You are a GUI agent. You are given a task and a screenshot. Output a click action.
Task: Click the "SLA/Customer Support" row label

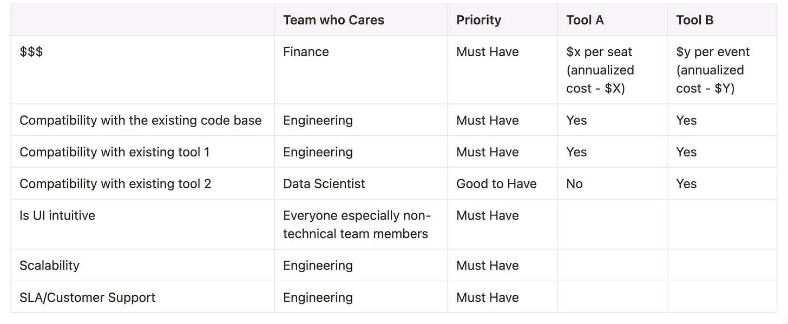[87, 297]
